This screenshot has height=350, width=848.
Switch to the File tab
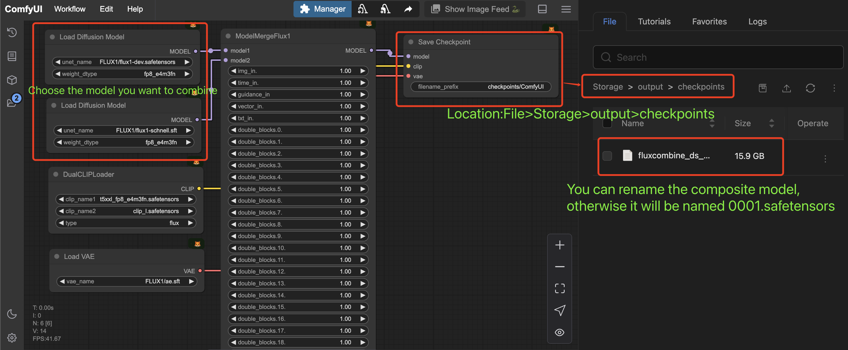(610, 21)
